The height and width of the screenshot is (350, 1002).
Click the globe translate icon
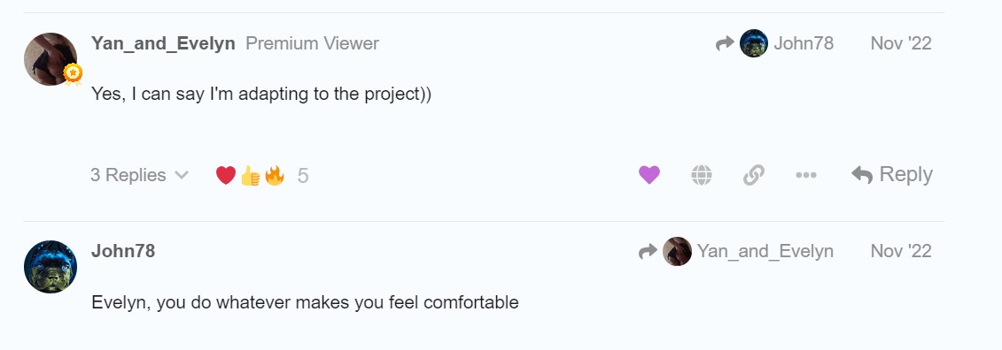click(x=702, y=175)
